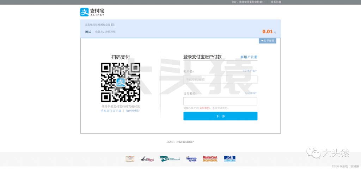Screen dimensions: 361x169
Task: Click the Verified by VISA badge
Action: [x=191, y=159]
